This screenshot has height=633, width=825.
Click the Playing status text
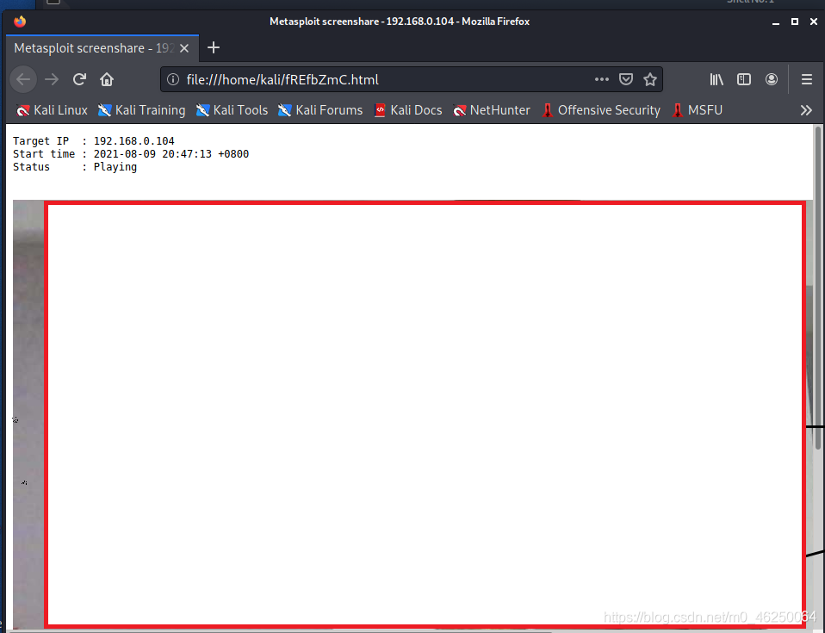coord(115,167)
